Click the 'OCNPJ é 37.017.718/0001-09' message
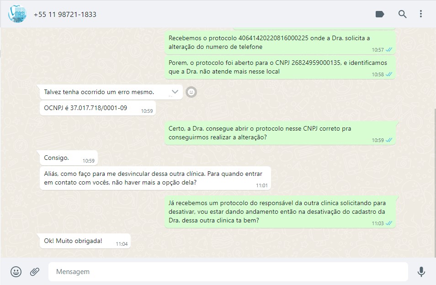Screen dimensions: 436x285 [x=98, y=108]
